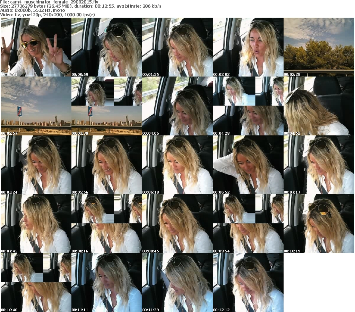
Task: Select the frame stamped 00:06:52
Action: pos(248,165)
